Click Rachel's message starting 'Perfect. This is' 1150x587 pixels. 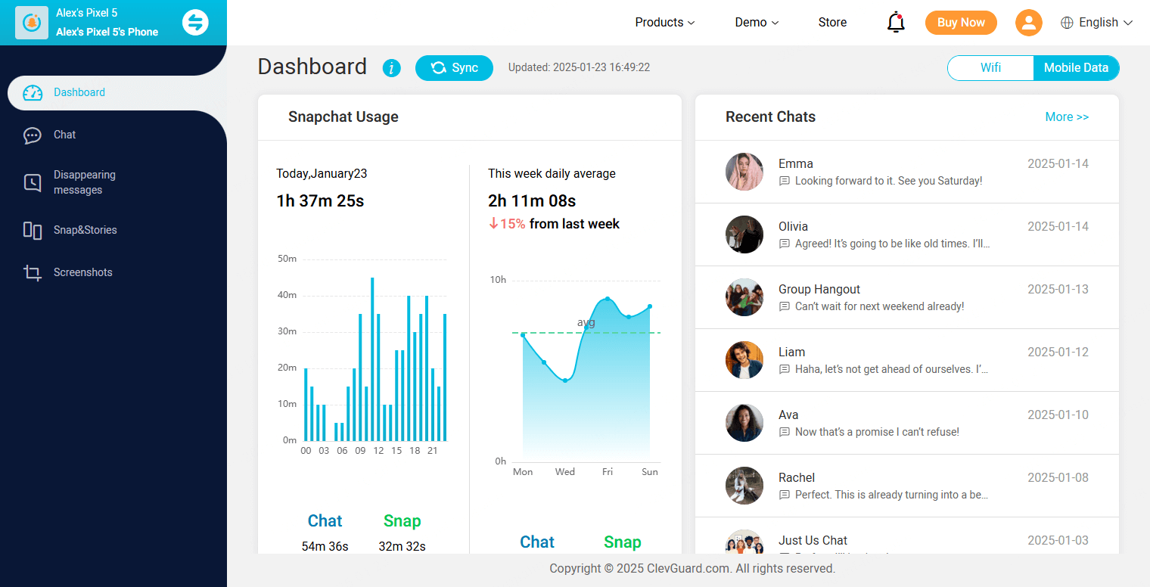click(891, 495)
